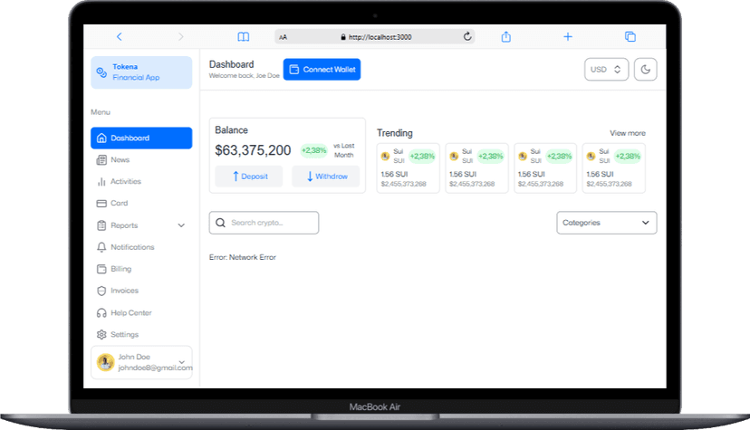Open the bookmarks book icon
Viewport: 750px width, 430px height.
tap(244, 37)
